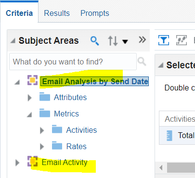
Task: Collapse the Subject Areas panel triangle
Action: (13, 40)
